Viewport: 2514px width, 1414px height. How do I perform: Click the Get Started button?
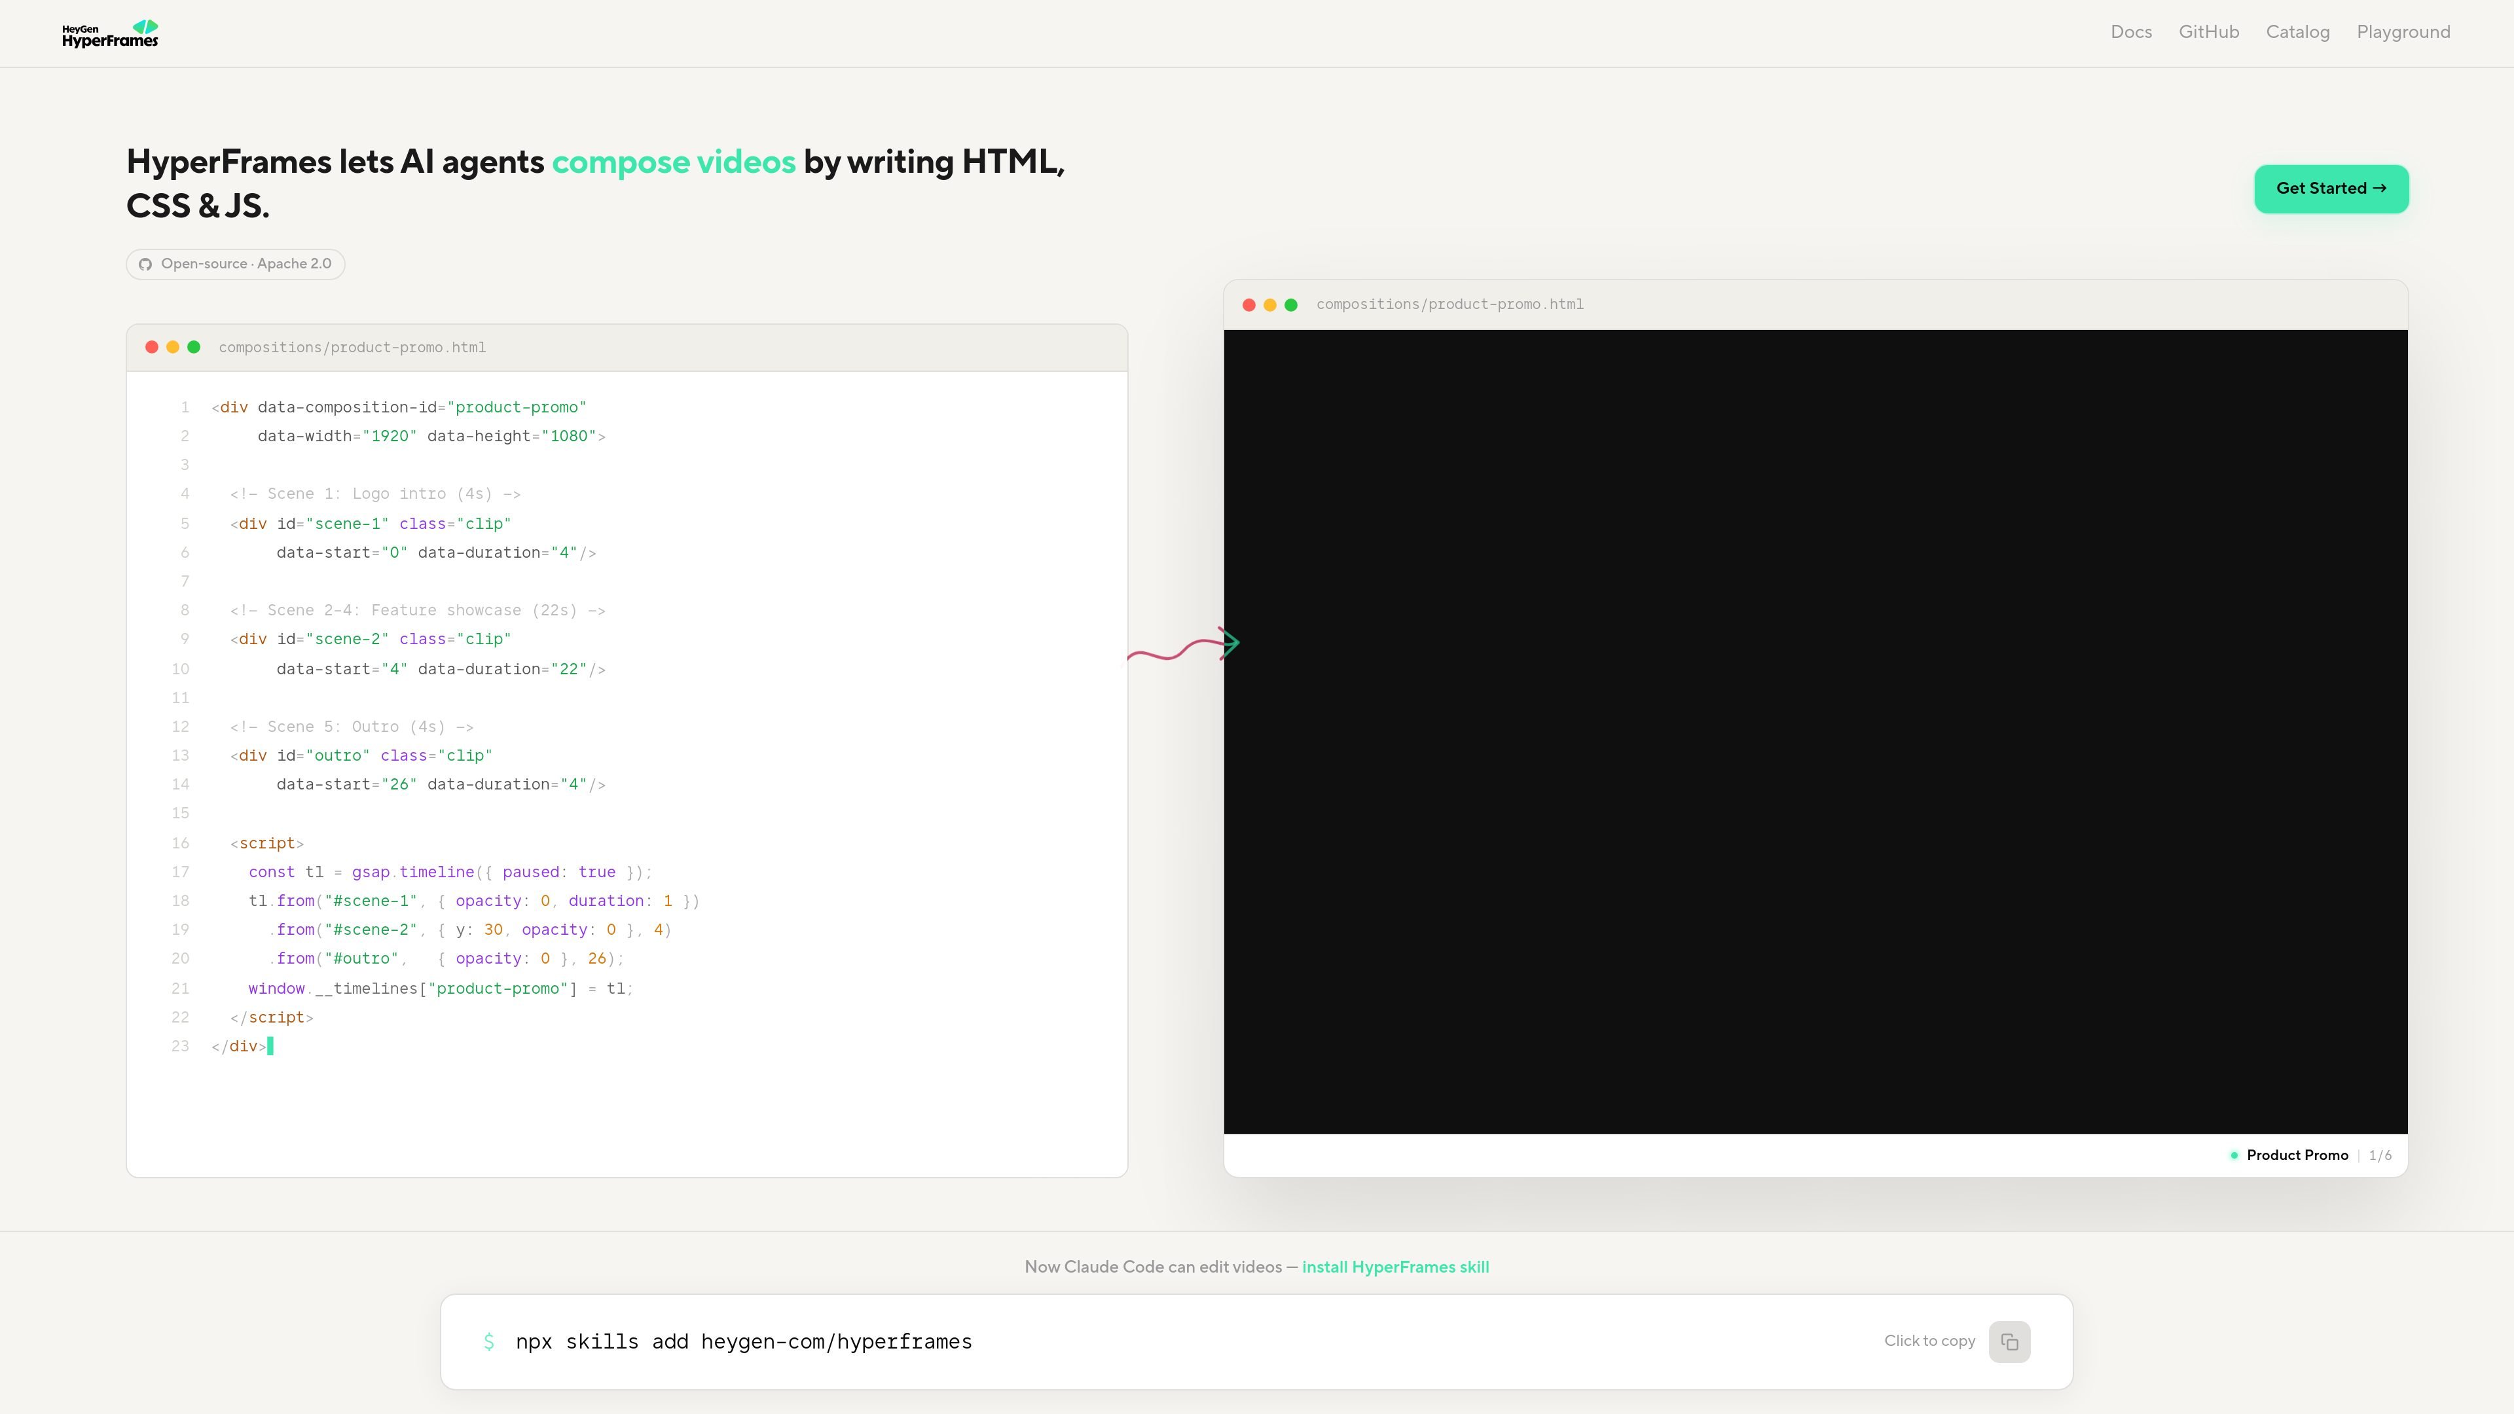(x=2331, y=189)
